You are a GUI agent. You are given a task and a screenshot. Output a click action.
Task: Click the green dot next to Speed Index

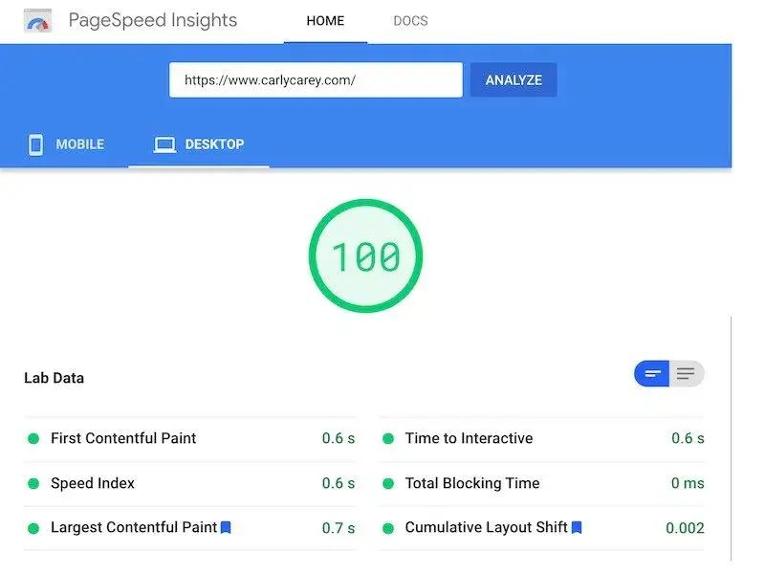(33, 484)
